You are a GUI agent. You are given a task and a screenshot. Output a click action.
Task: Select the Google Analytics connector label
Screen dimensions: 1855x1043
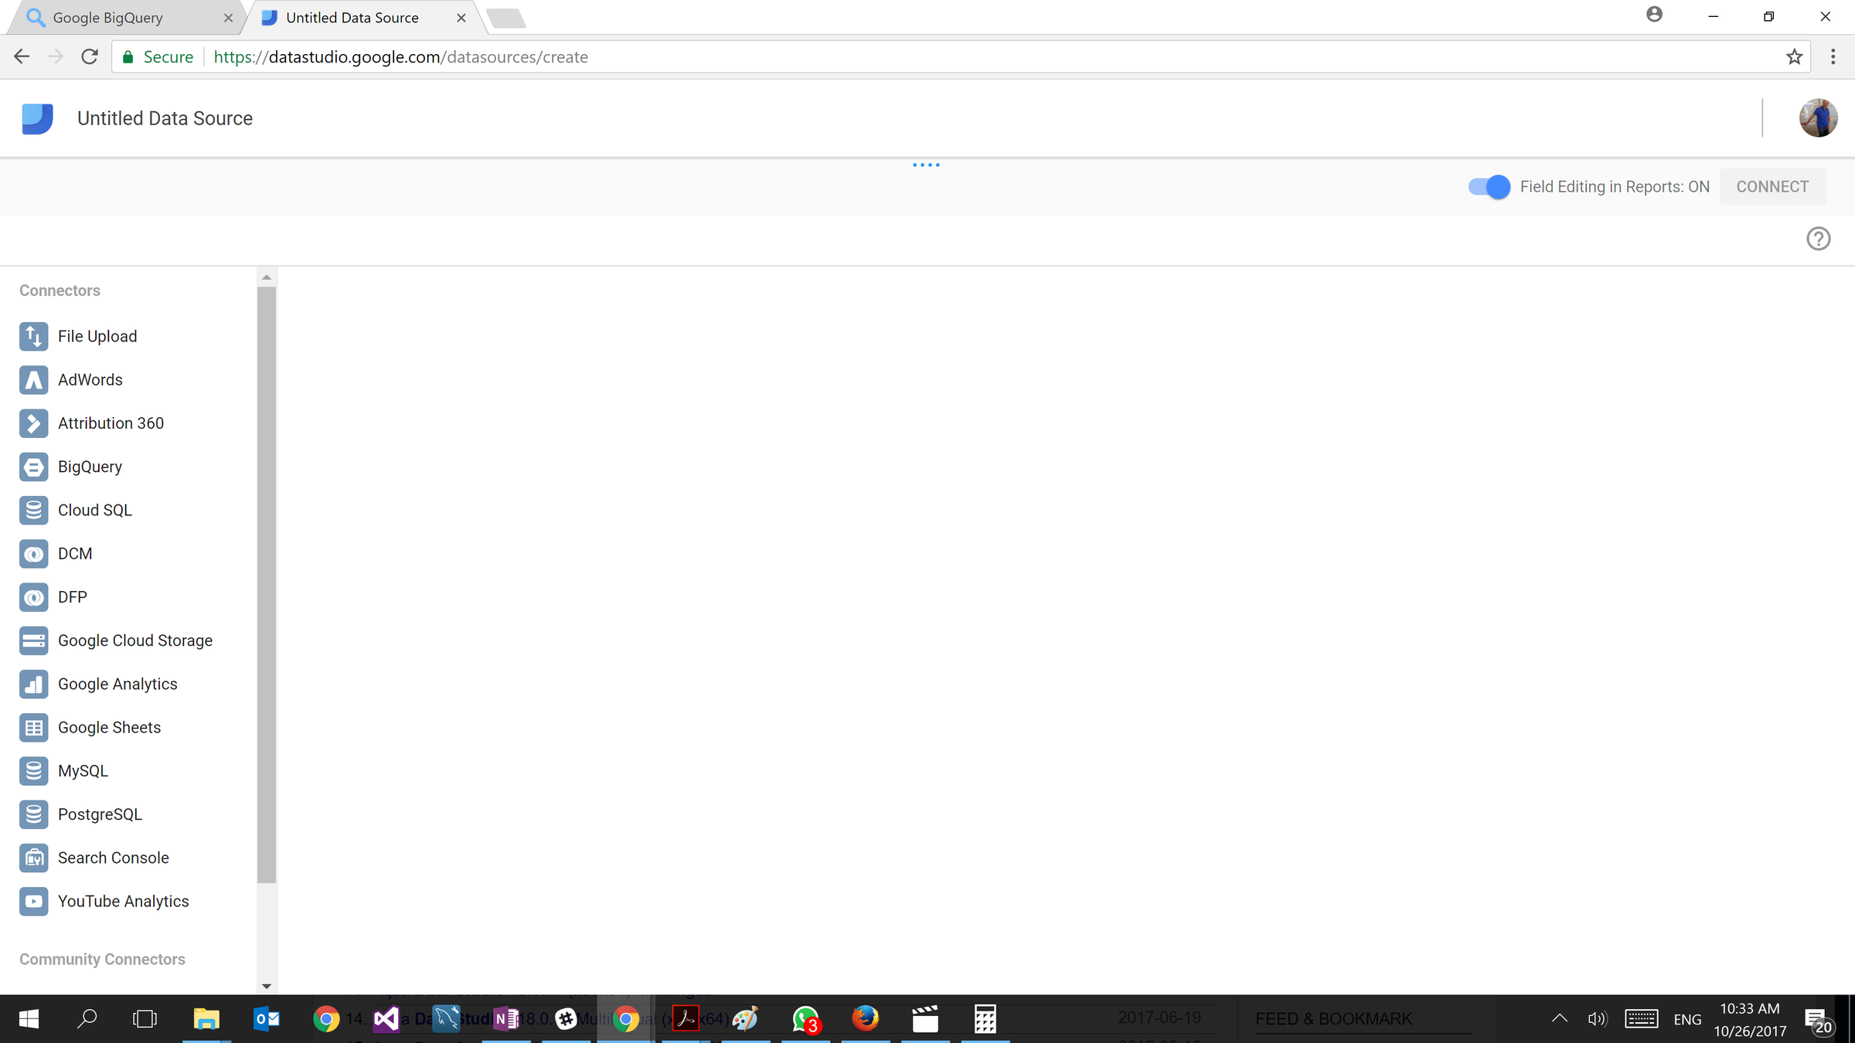pos(117,684)
